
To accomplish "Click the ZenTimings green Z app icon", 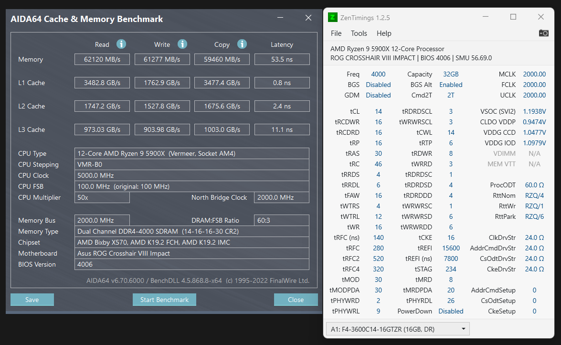I will pos(333,17).
